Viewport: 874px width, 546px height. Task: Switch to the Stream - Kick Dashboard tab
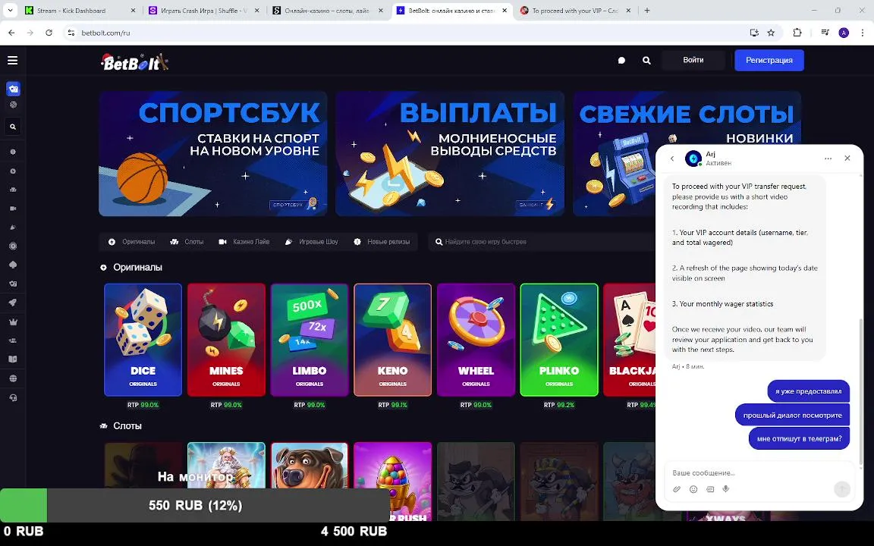(x=81, y=11)
